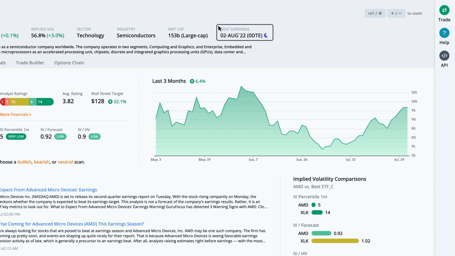The image size is (455, 256).
Task: Click the Jun. 7 label on chart axis
Action: click(253, 160)
